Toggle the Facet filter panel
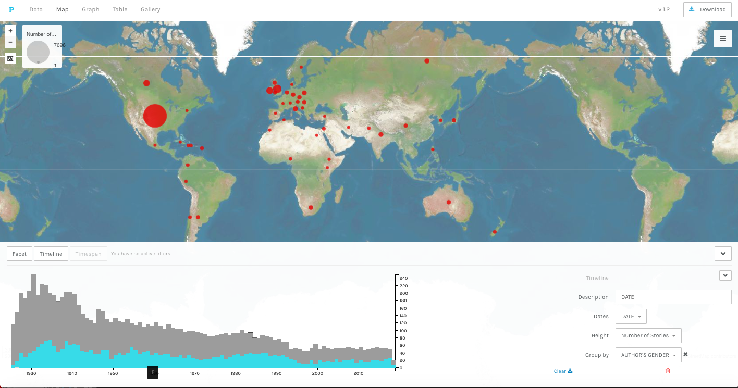The height and width of the screenshot is (388, 738). [x=19, y=254]
